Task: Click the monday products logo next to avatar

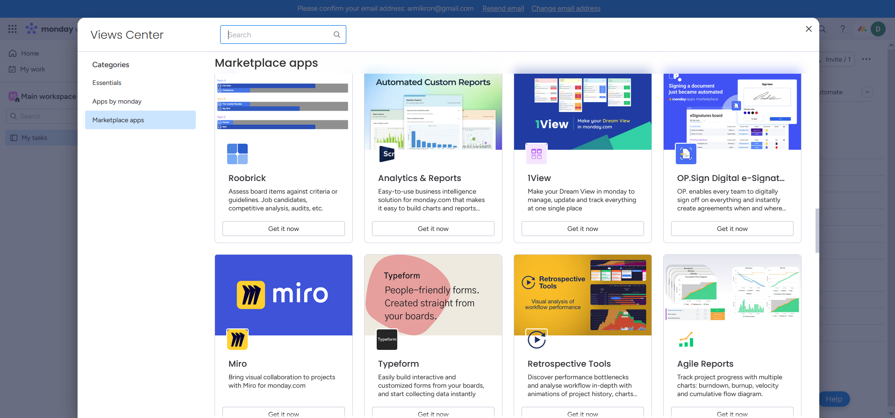Action: [862, 29]
